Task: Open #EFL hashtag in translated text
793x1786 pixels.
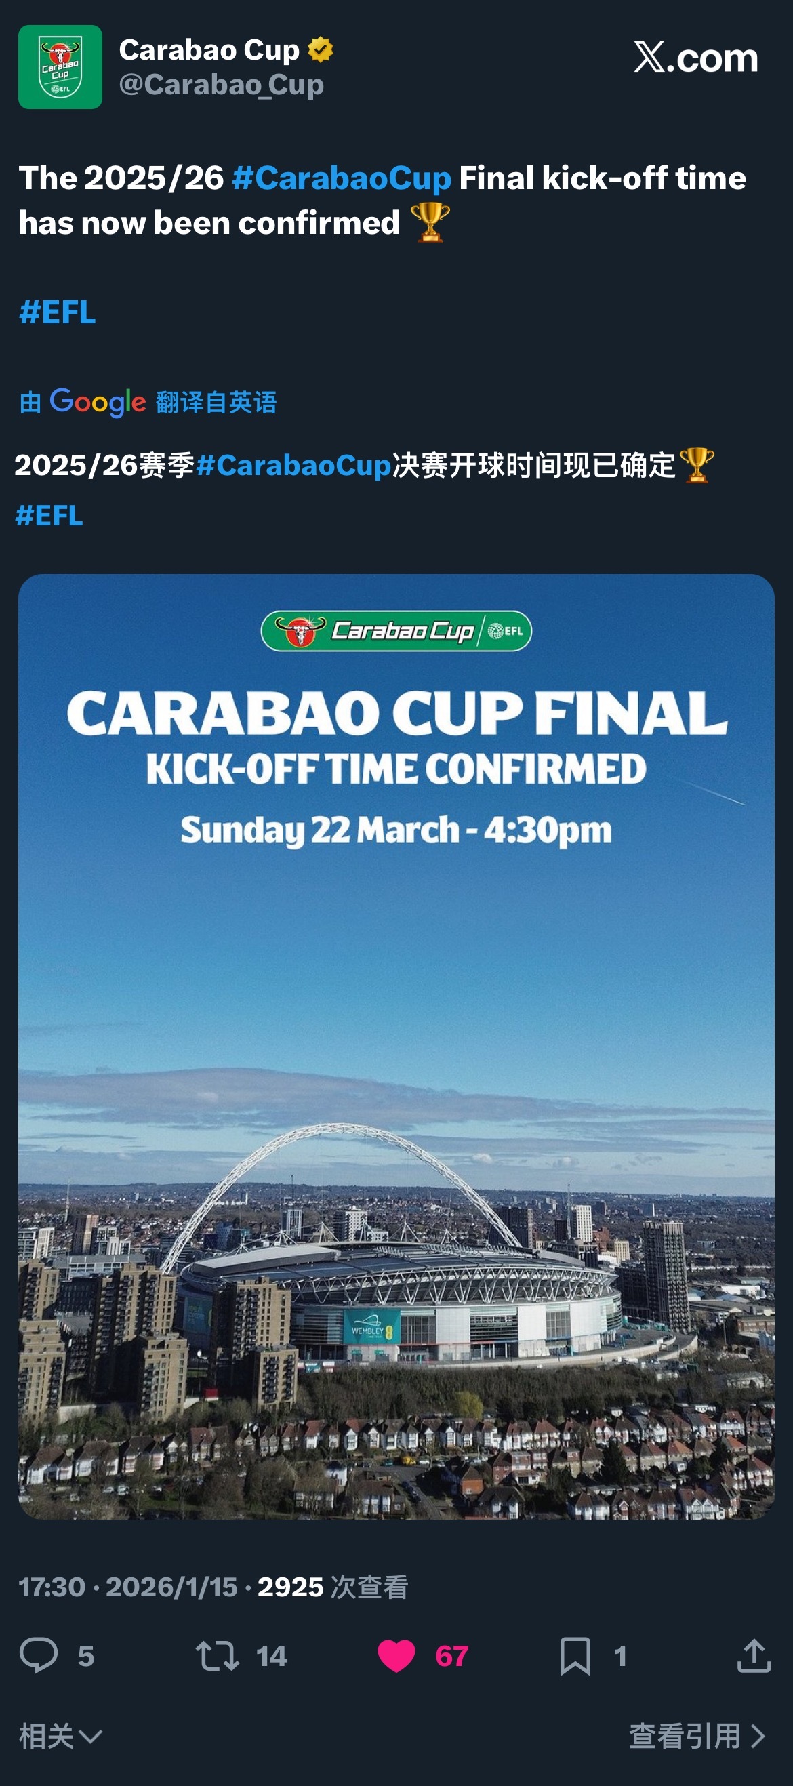Action: pos(49,516)
